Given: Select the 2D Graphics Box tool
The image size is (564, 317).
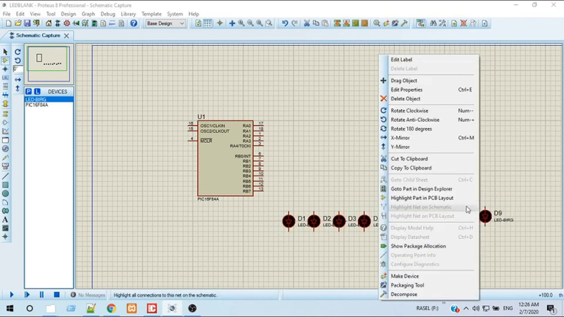Looking at the screenshot, I should point(5,185).
